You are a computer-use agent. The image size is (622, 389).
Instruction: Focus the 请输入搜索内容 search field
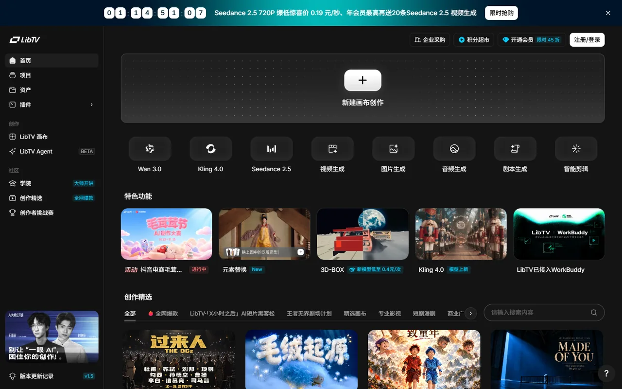tap(544, 313)
